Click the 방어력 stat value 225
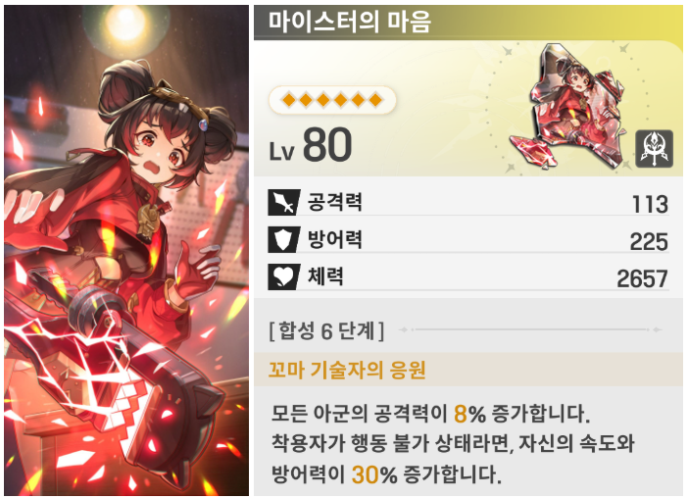The image size is (688, 498). pyautogui.click(x=649, y=241)
